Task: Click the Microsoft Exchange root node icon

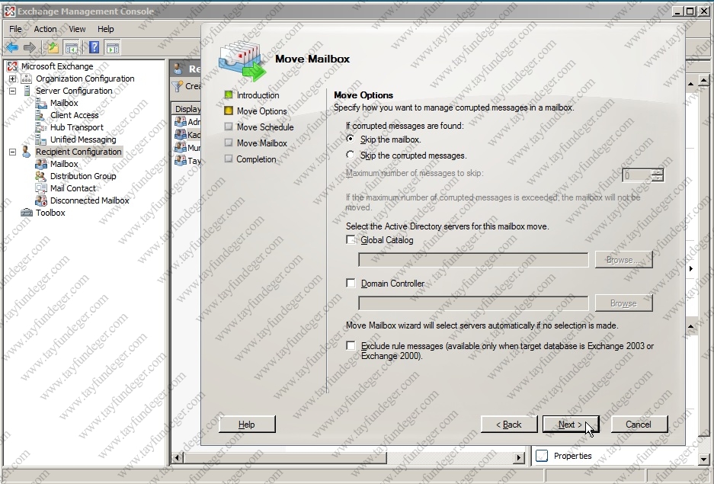Action: [x=12, y=66]
